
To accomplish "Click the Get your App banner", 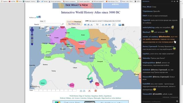I will pos(91,102).
